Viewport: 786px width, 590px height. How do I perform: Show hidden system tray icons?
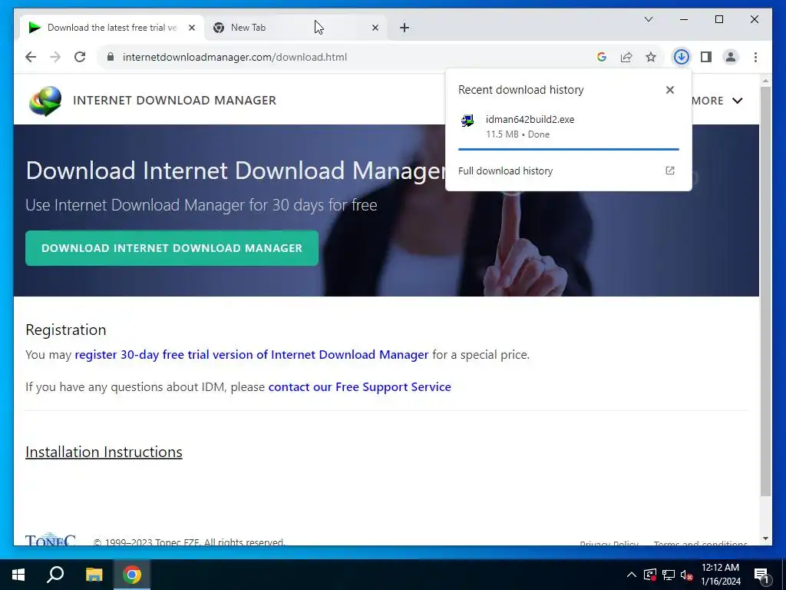click(631, 575)
